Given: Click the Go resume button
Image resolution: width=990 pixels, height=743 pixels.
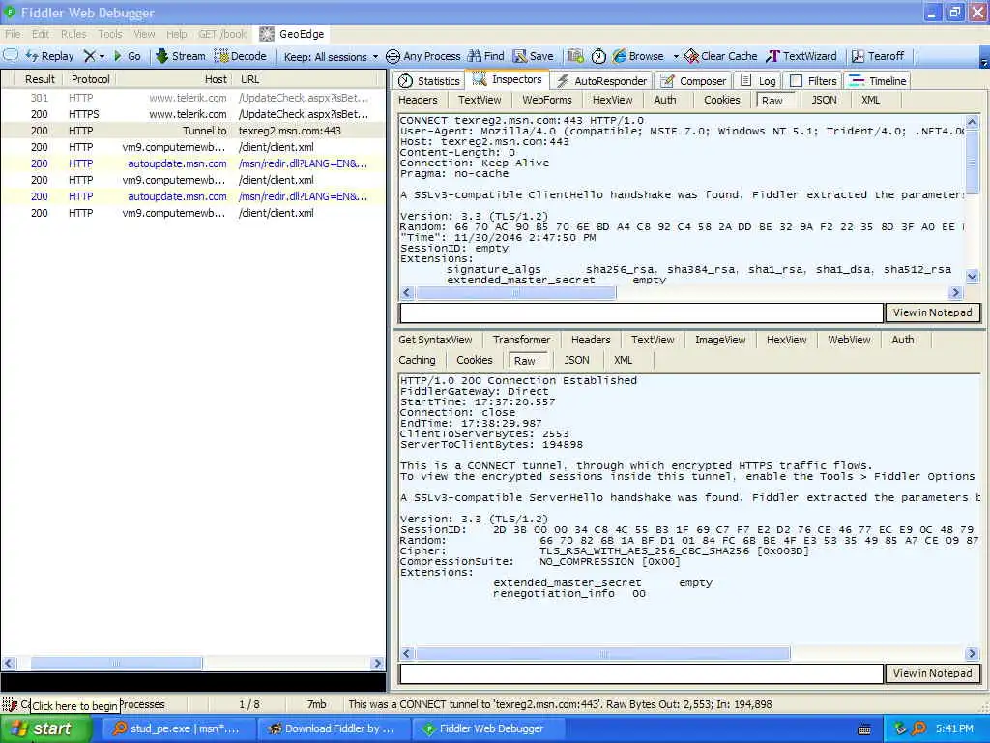Looking at the screenshot, I should coord(128,56).
